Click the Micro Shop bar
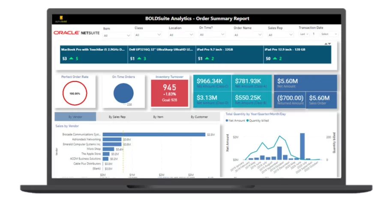 (x=108, y=149)
